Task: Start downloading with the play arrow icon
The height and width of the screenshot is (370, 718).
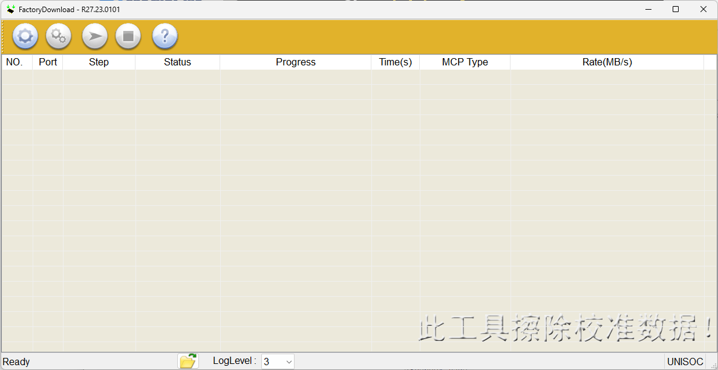Action: coord(94,36)
